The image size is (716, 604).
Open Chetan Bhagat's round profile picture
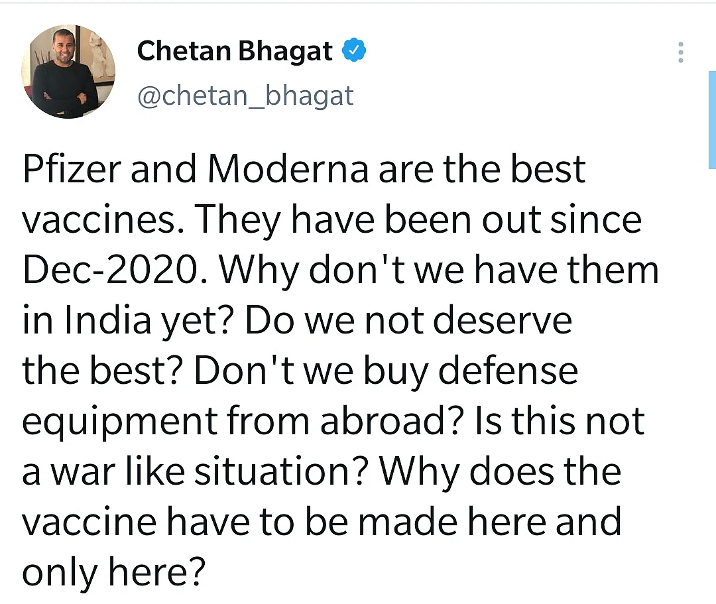(x=68, y=71)
